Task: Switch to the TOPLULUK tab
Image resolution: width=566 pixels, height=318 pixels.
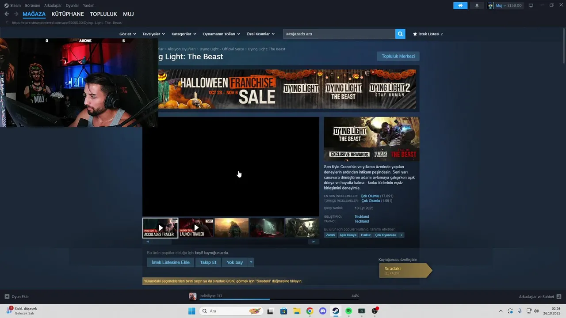Action: pyautogui.click(x=103, y=14)
